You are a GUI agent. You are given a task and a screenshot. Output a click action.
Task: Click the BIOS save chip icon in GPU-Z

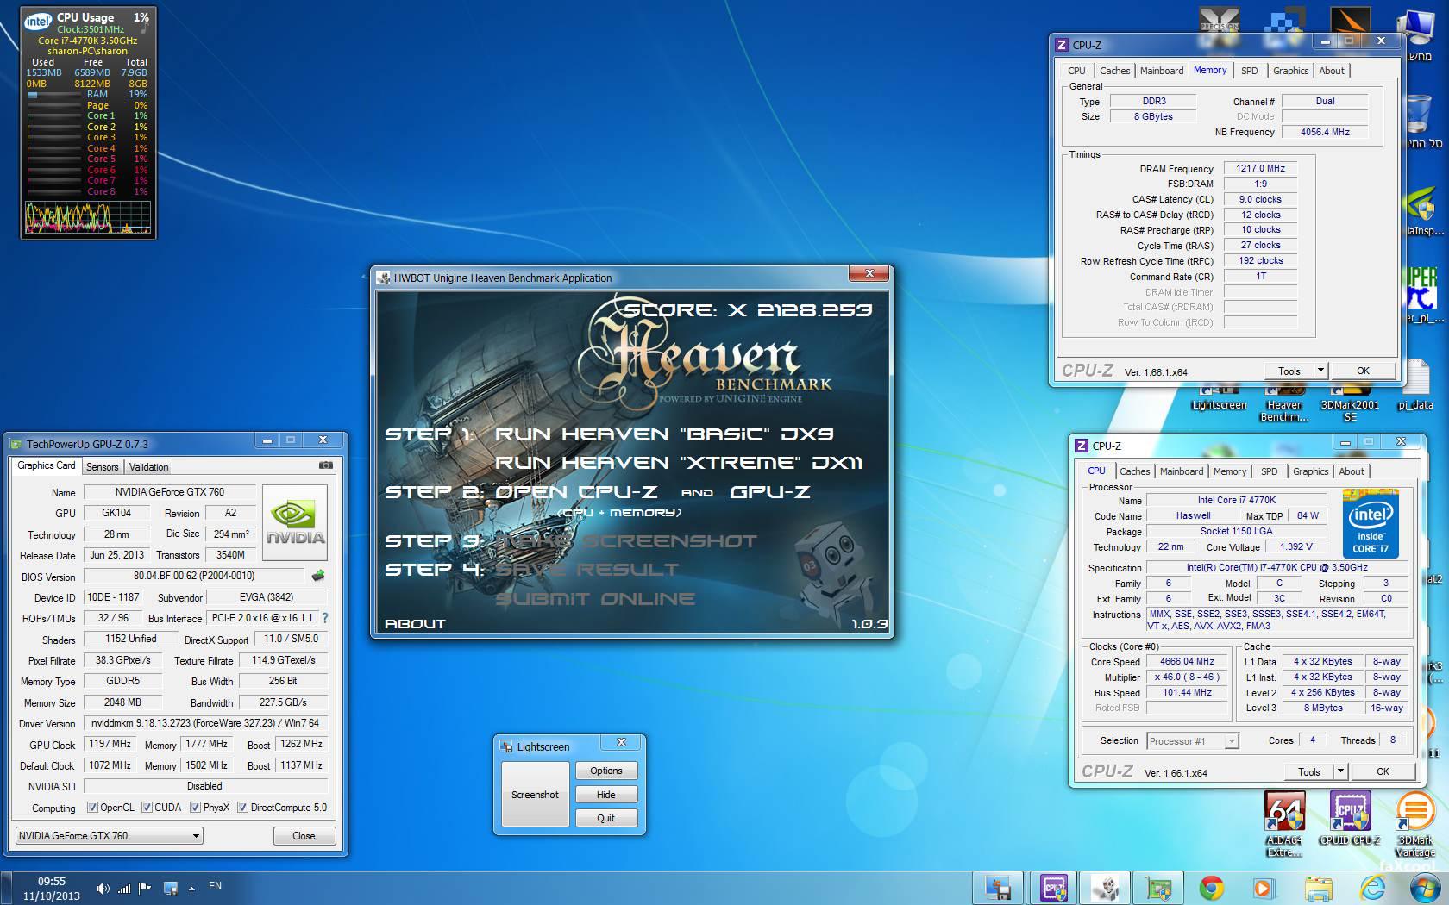point(318,576)
